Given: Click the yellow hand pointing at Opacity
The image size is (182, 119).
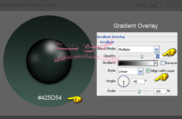Looking at the screenshot, I should [x=169, y=52].
